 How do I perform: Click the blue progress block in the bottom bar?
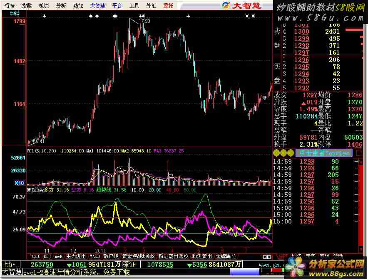click(245, 272)
